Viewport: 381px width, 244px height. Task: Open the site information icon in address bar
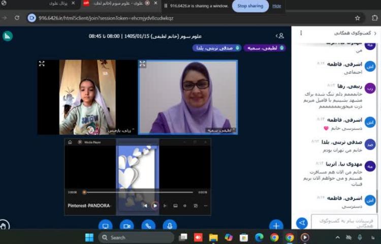[31, 18]
